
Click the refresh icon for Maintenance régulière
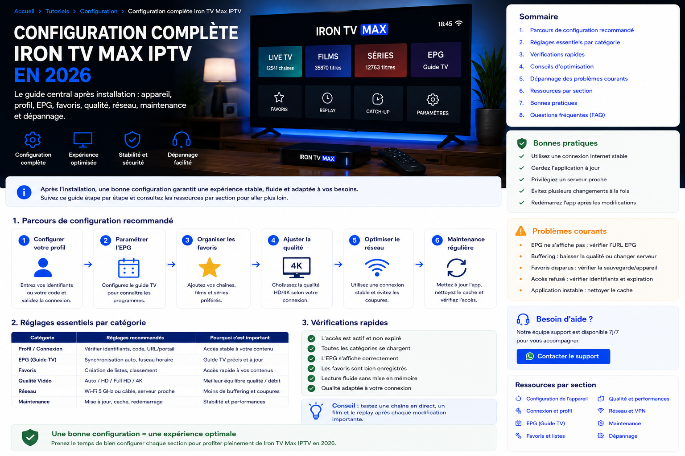[457, 268]
